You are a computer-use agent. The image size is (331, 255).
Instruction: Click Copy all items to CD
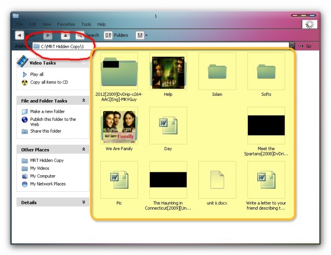point(49,82)
